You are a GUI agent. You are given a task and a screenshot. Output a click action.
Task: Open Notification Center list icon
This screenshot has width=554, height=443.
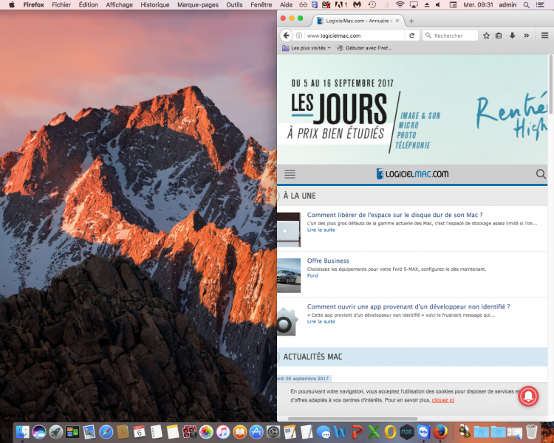(540, 4)
